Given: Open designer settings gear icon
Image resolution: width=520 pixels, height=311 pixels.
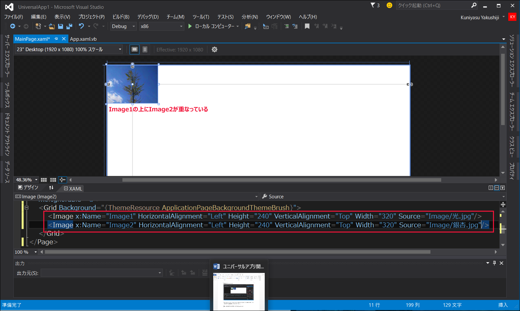Looking at the screenshot, I should pyautogui.click(x=215, y=49).
